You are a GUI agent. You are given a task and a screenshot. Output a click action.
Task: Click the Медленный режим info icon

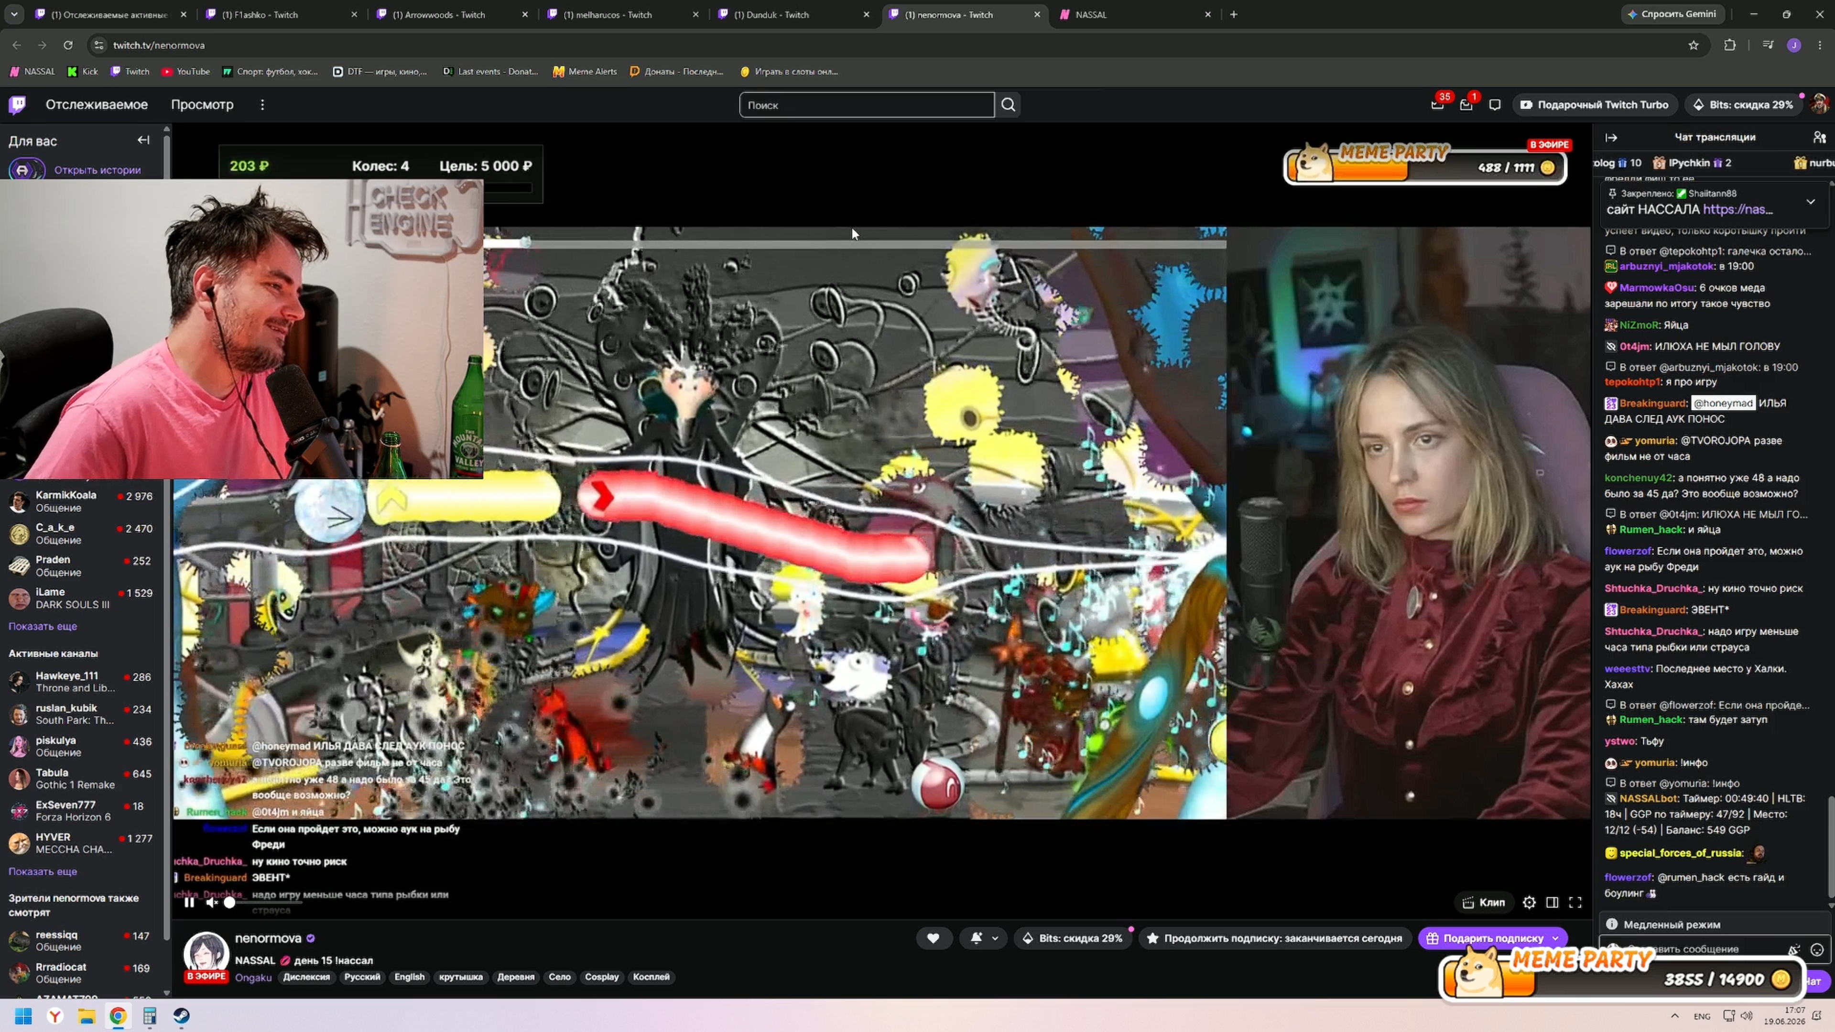click(1612, 924)
